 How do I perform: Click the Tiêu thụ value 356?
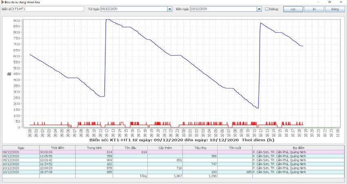(214, 156)
